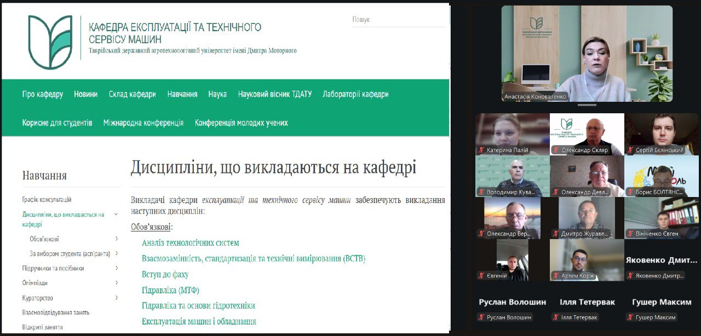This screenshot has width=701, height=336.
Task: Expand the Кураторство chevron in sidebar
Action: tap(117, 298)
